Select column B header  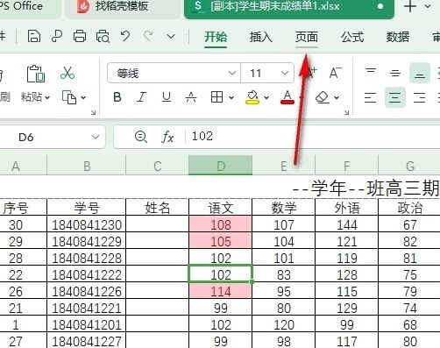click(x=87, y=166)
